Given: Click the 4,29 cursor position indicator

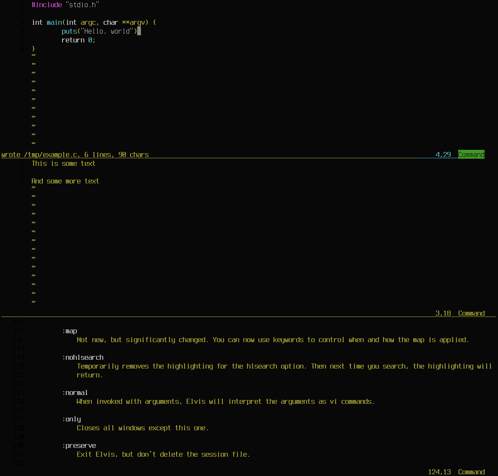Looking at the screenshot, I should pyautogui.click(x=443, y=155).
